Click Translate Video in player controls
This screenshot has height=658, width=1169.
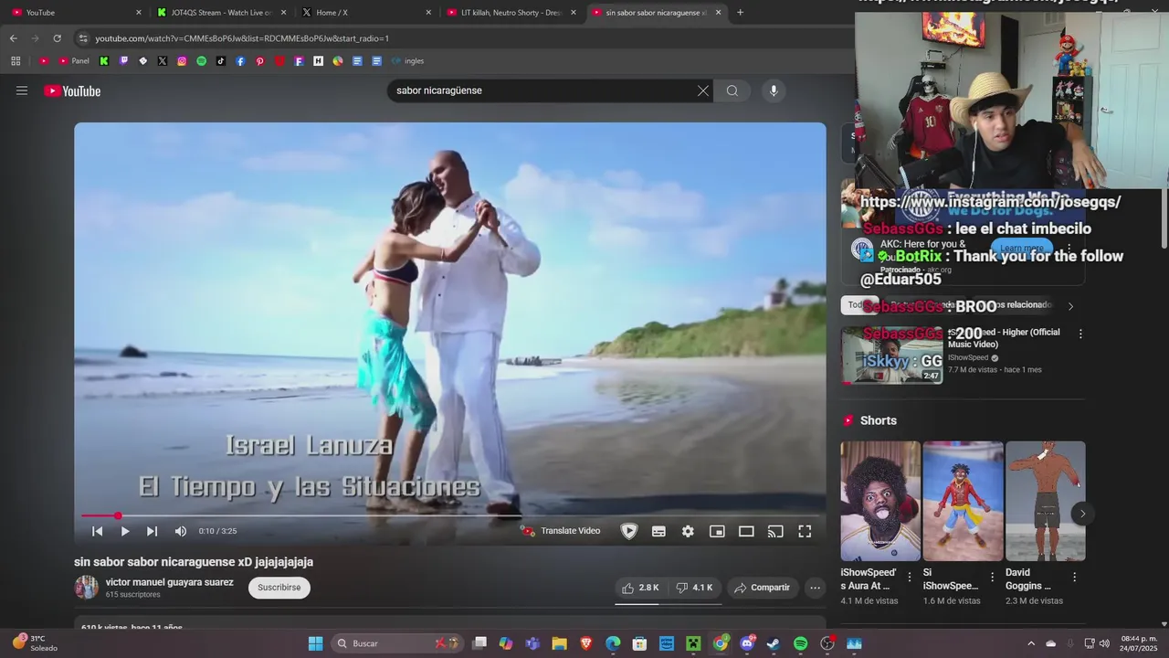point(561,531)
